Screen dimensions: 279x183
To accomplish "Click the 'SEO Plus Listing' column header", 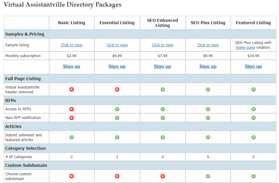I will click(x=208, y=23).
